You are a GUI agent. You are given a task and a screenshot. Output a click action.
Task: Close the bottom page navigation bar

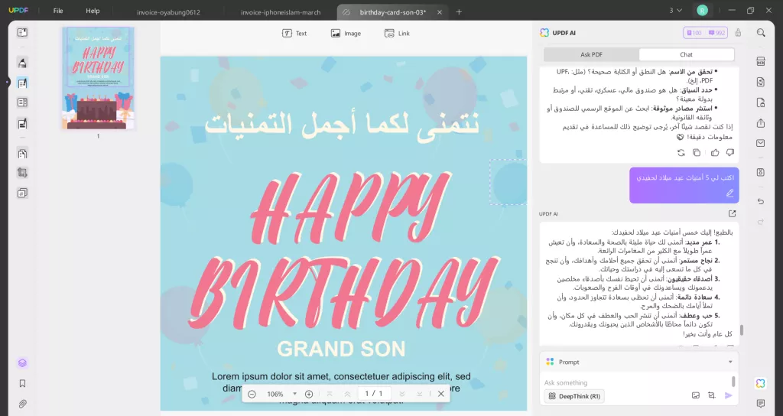(441, 394)
